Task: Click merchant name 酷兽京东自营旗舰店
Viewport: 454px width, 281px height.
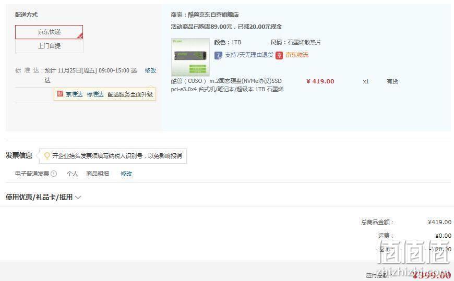Action: click(x=213, y=15)
